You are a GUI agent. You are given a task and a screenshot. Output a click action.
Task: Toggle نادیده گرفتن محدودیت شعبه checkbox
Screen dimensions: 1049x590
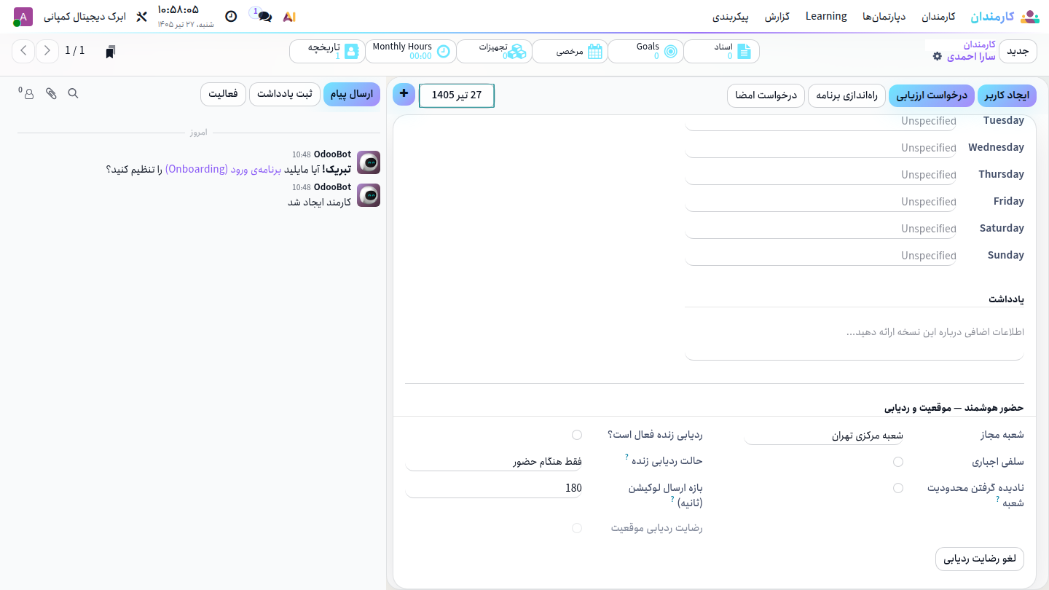tap(898, 488)
